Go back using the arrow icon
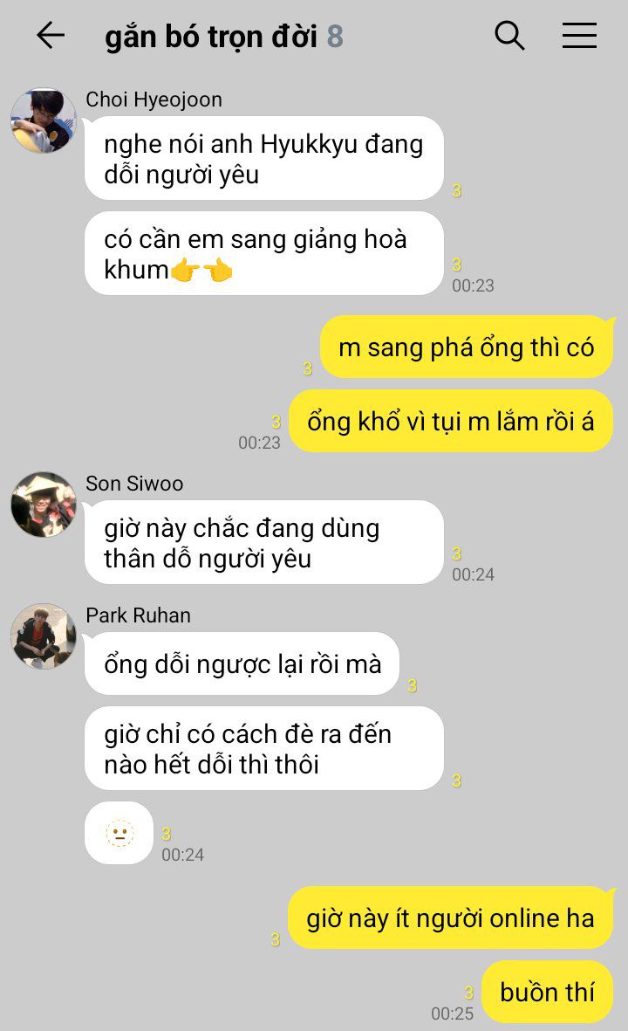This screenshot has width=628, height=1031. [x=51, y=36]
